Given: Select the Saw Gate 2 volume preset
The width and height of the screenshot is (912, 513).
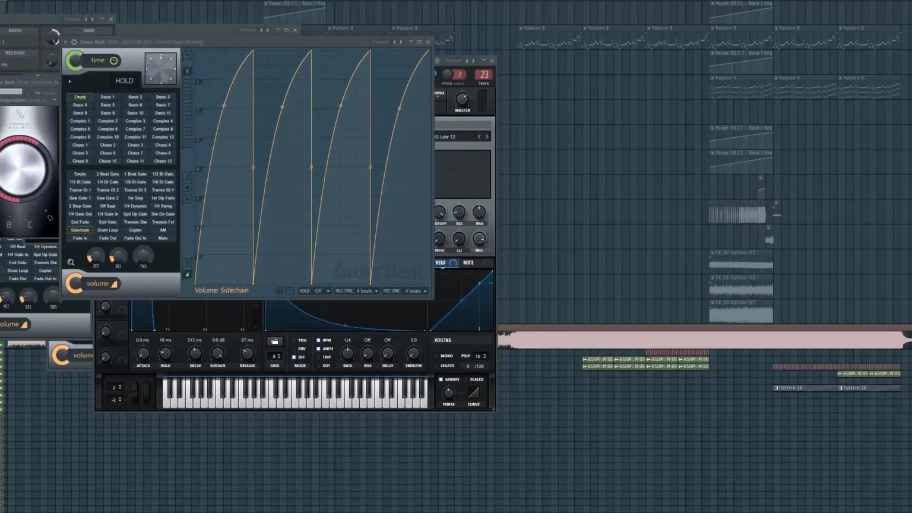Looking at the screenshot, I should [107, 198].
